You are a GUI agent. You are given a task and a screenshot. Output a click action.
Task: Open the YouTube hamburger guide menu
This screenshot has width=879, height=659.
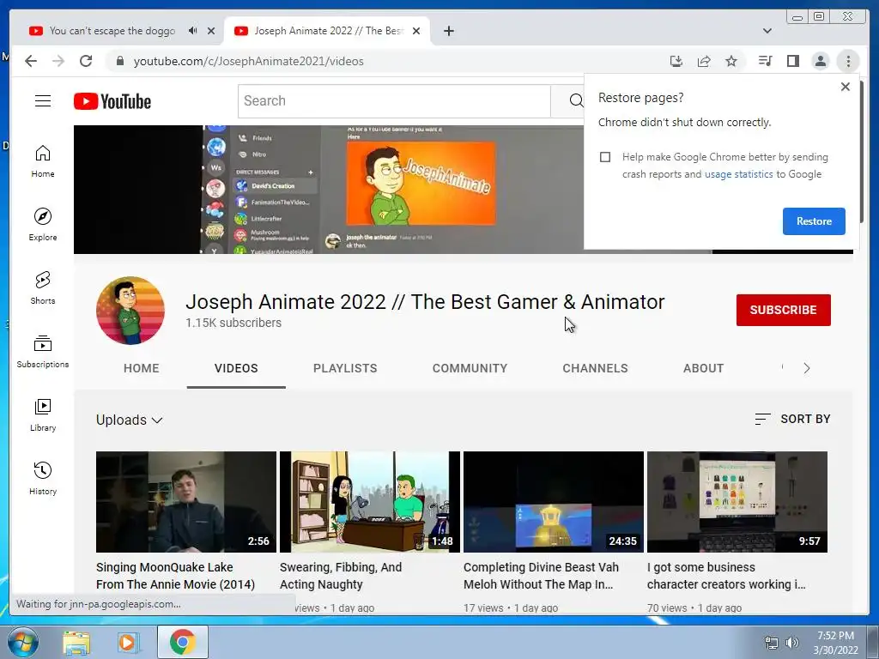43,101
